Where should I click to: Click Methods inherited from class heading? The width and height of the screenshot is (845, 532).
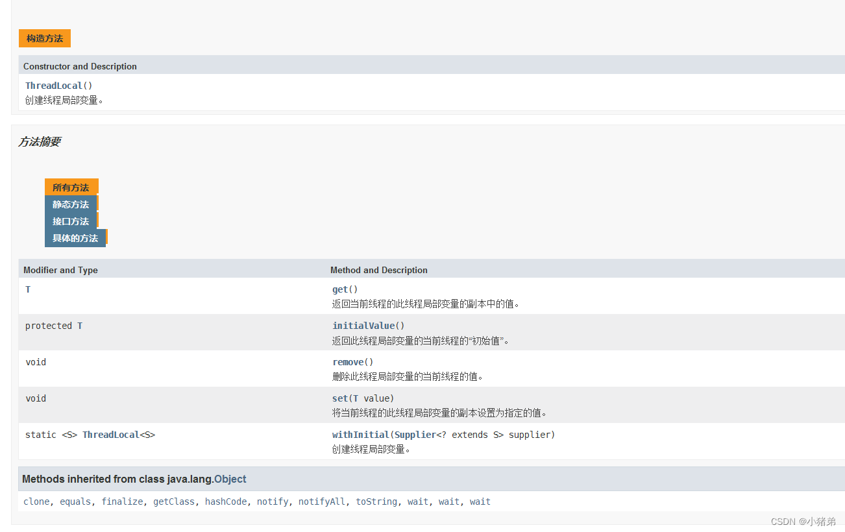tap(134, 479)
